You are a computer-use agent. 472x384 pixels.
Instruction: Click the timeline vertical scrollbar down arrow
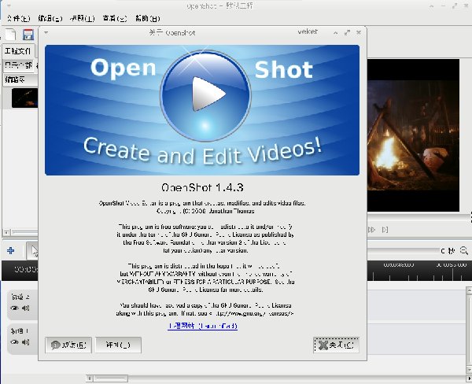click(469, 369)
